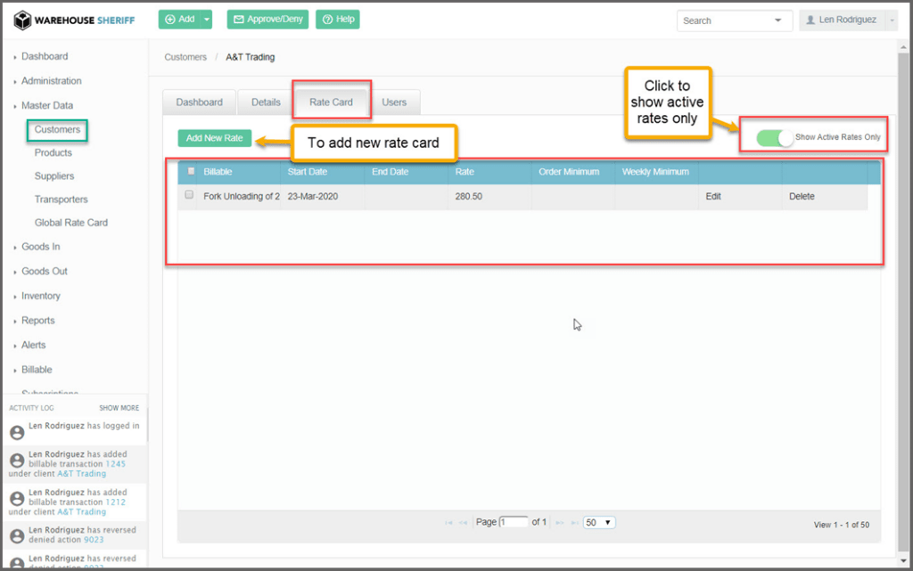Expand the Goods In sidebar menu

tap(45, 247)
